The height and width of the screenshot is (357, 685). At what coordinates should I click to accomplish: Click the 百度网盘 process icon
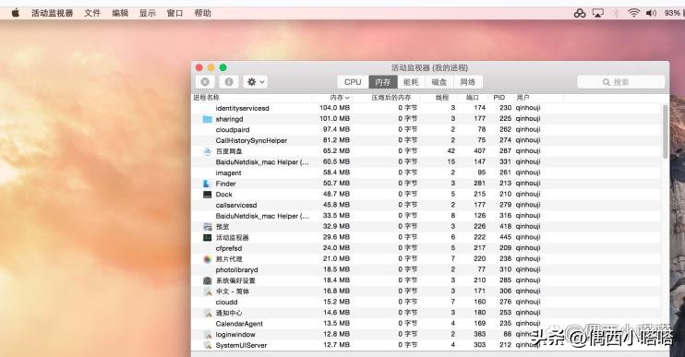208,151
